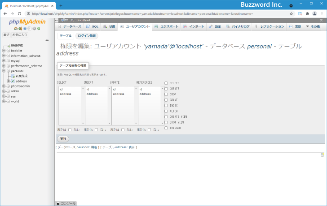Expand the sys database node

pos(4,96)
